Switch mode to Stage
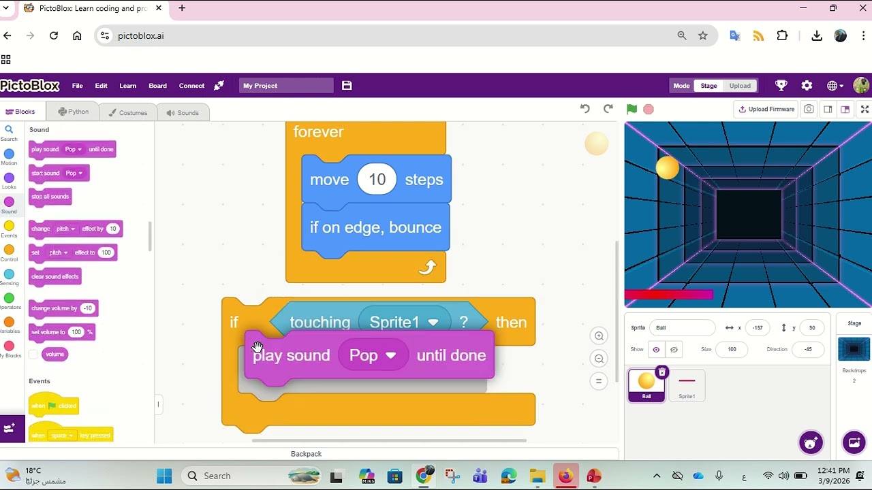Viewport: 872px width, 490px height. (708, 86)
